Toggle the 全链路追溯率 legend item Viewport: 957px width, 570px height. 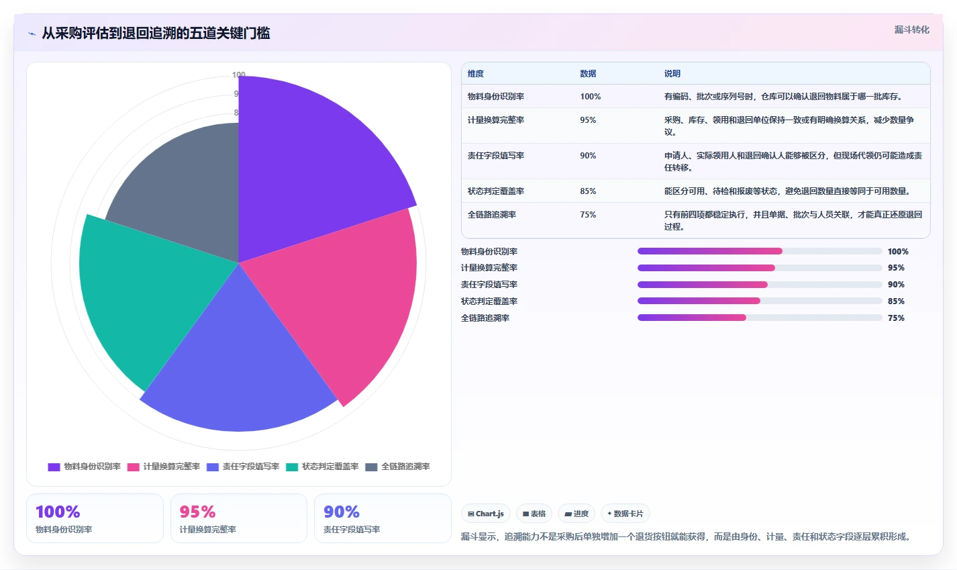[x=397, y=467]
